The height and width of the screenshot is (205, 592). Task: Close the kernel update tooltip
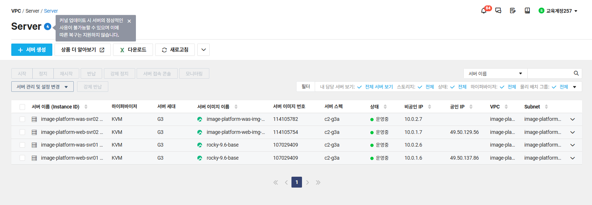(x=129, y=21)
